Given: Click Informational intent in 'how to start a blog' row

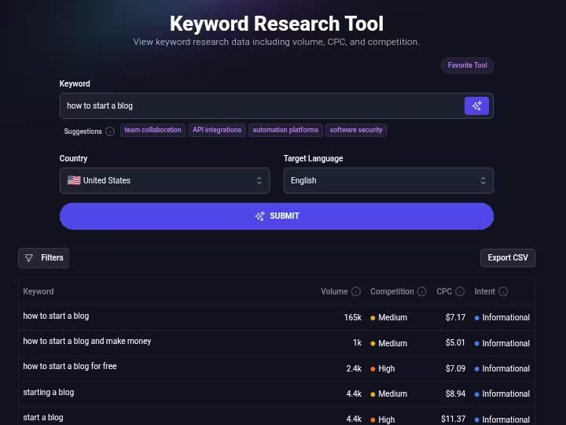Looking at the screenshot, I should [x=502, y=317].
